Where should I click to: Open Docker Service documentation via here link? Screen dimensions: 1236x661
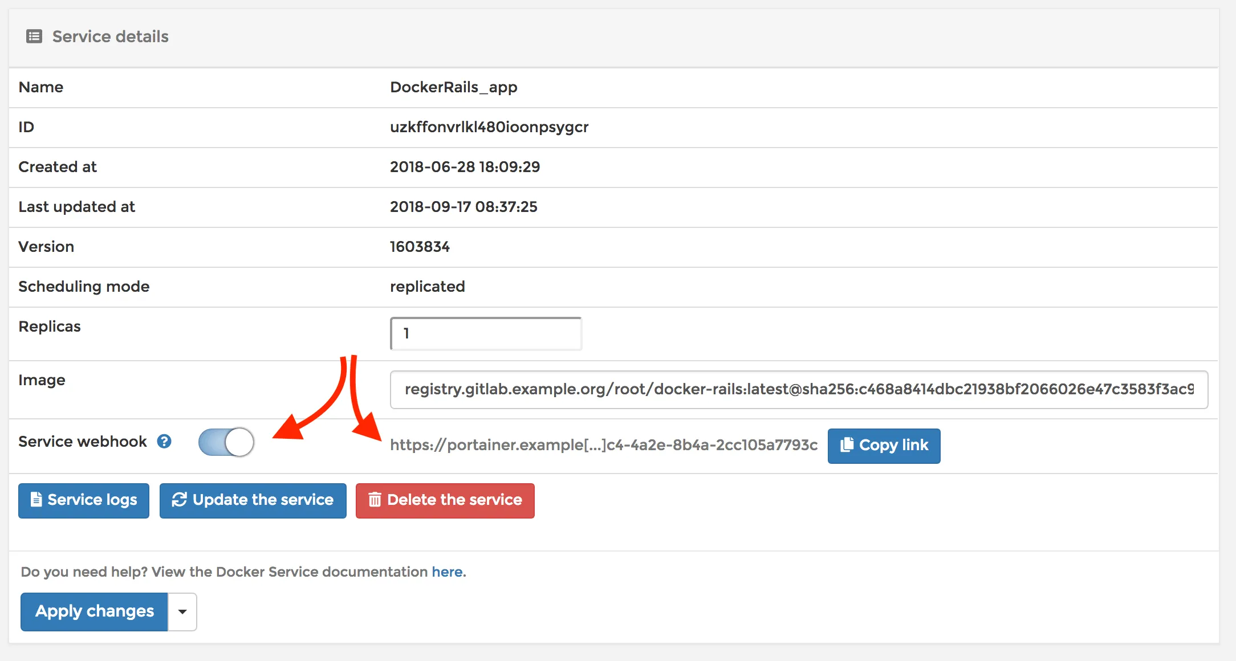pyautogui.click(x=447, y=572)
